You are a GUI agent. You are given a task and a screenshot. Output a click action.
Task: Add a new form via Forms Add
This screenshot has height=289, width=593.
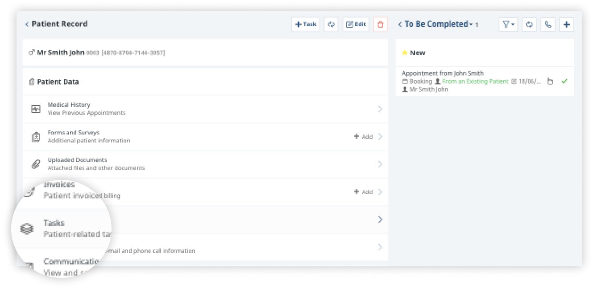click(363, 137)
